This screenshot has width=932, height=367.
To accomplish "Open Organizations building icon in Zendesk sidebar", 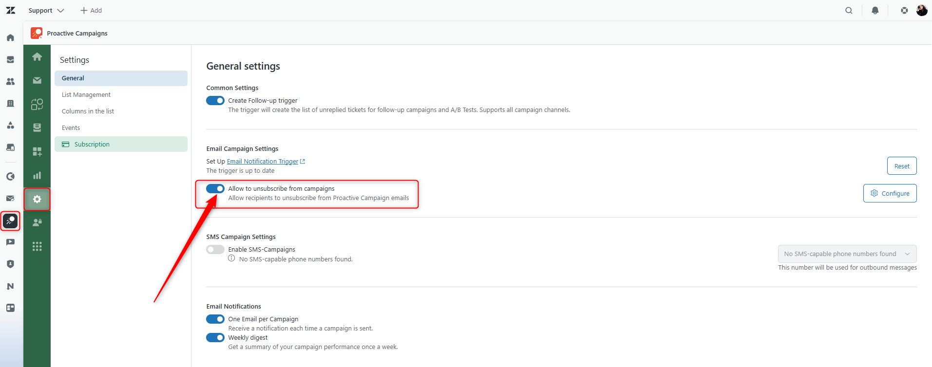I will [x=10, y=103].
